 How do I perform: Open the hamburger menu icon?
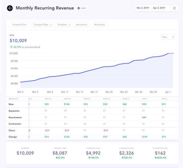tap(175, 8)
